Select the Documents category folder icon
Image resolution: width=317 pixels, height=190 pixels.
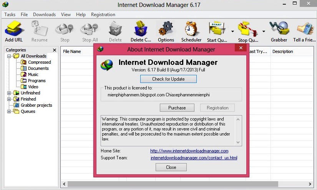tap(24, 68)
